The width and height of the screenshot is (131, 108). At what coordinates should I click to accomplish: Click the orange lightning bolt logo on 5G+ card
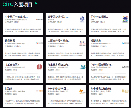pyautogui.click(x=82, y=91)
